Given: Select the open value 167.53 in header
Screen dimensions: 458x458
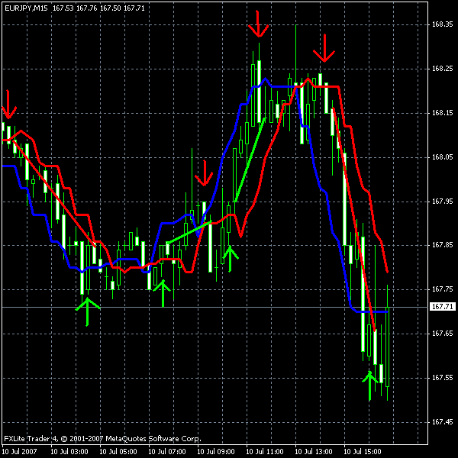Looking at the screenshot, I should 63,8.
